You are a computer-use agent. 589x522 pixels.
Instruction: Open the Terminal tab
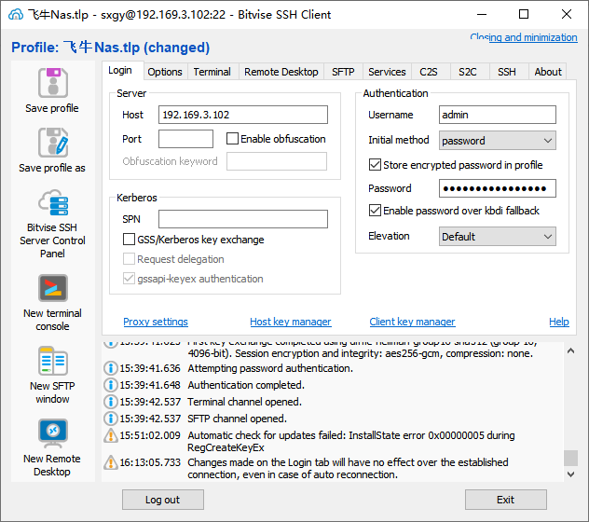pyautogui.click(x=212, y=72)
